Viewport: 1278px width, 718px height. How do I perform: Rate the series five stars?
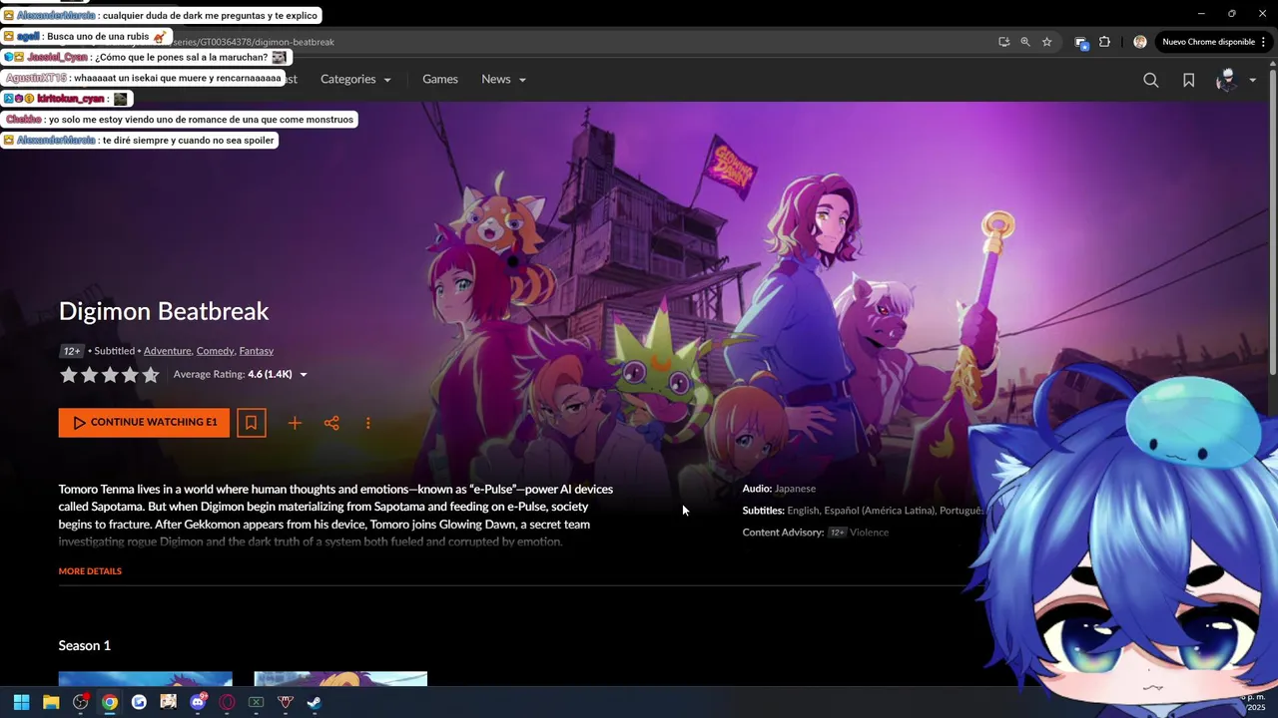pyautogui.click(x=151, y=375)
